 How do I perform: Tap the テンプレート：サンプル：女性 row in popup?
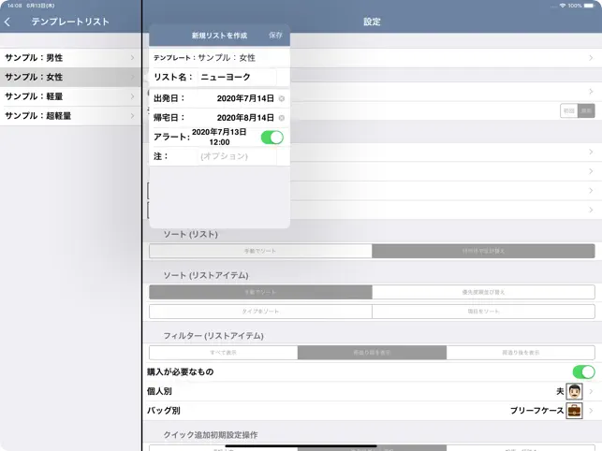tap(219, 58)
